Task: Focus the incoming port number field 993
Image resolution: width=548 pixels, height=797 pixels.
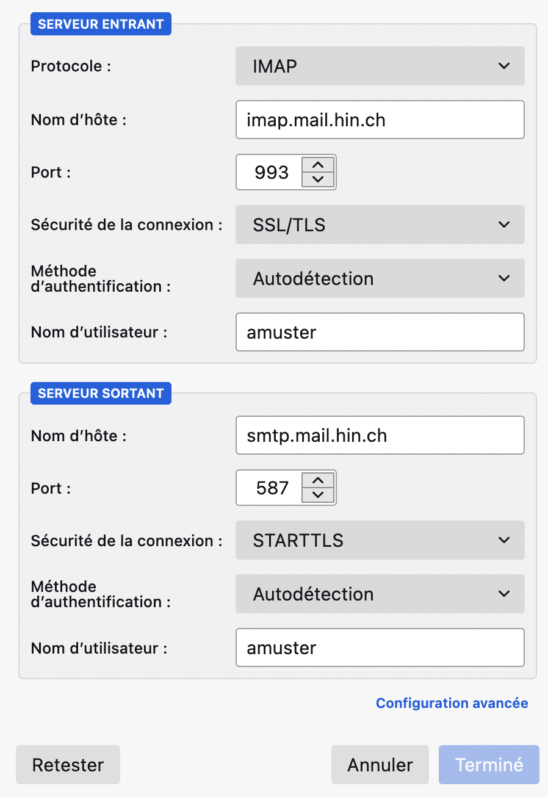Action: coord(269,172)
